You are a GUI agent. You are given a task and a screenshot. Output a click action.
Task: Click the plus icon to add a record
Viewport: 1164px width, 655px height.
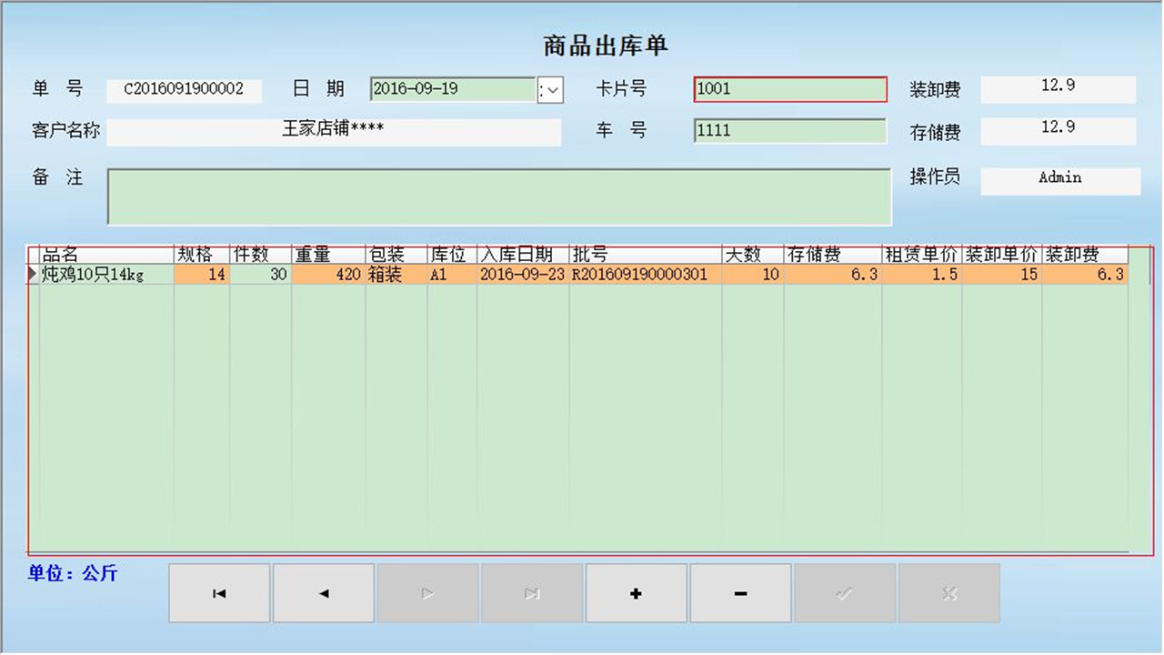coord(636,593)
